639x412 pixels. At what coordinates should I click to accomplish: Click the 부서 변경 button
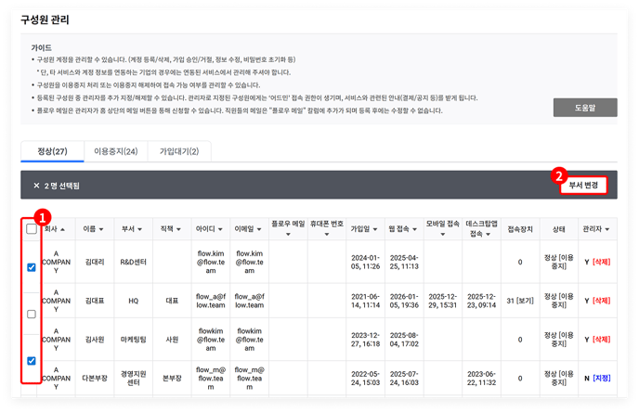[583, 185]
